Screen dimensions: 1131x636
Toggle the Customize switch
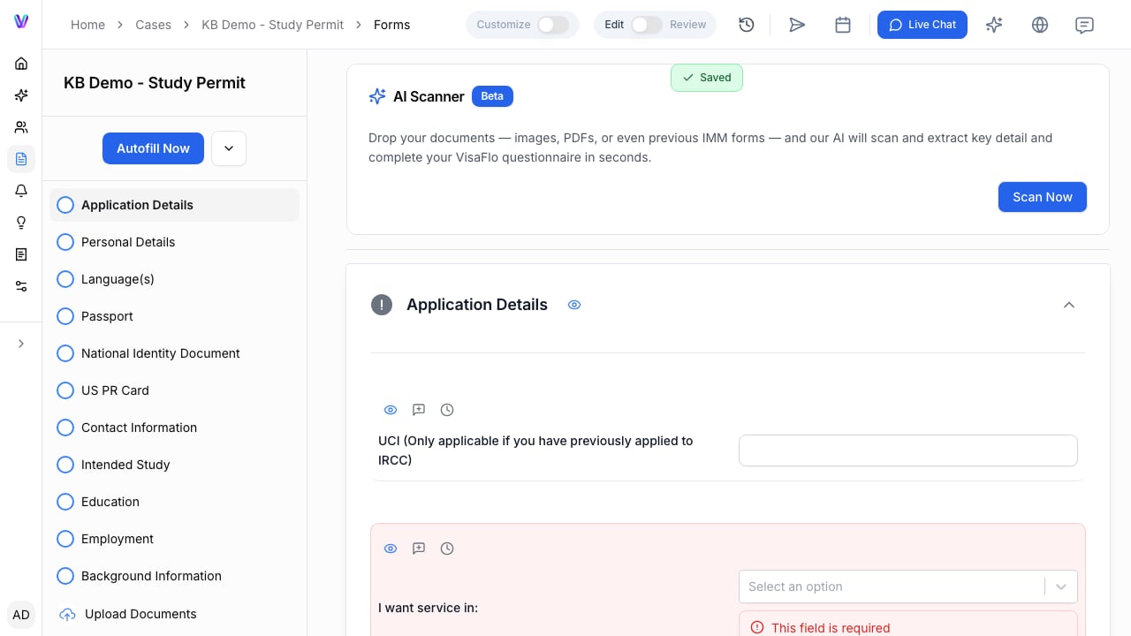pos(553,25)
